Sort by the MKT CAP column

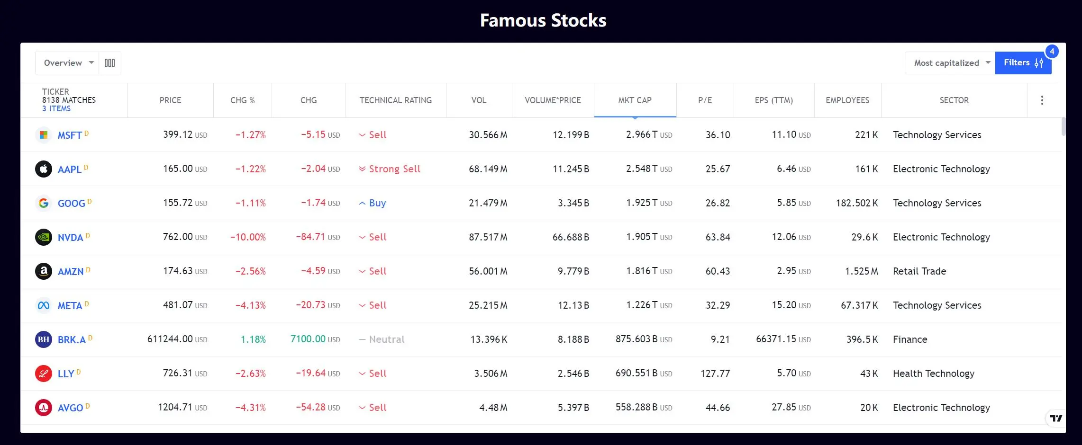click(x=635, y=100)
